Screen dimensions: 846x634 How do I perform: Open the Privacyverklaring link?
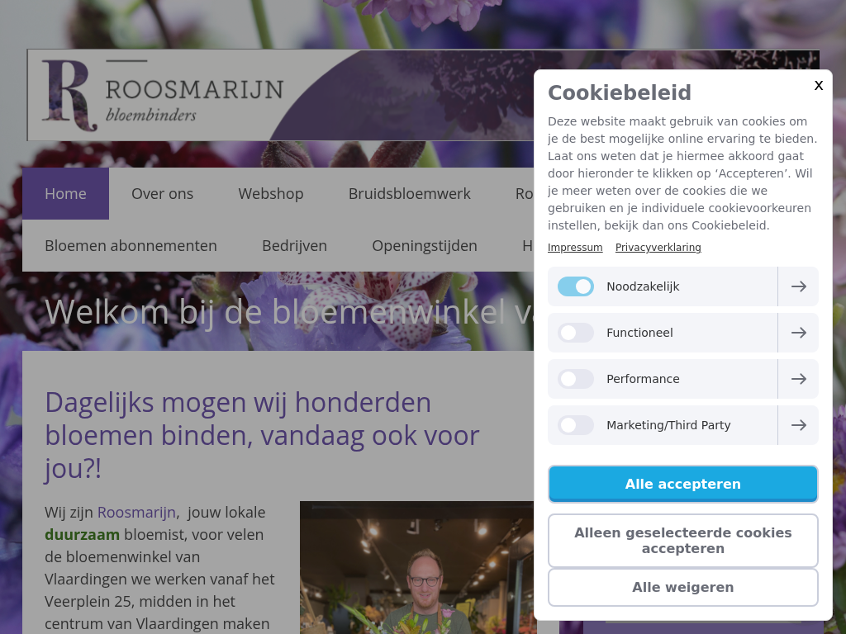(x=658, y=248)
